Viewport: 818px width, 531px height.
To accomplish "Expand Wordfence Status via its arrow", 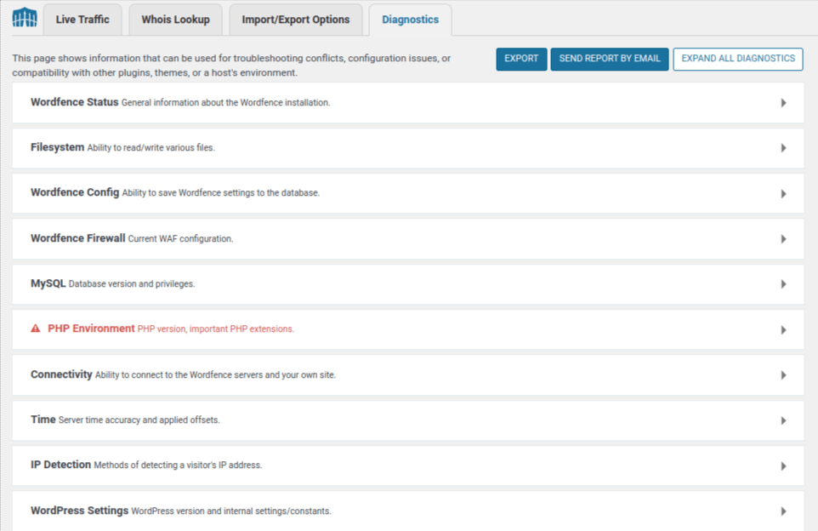I will (783, 103).
